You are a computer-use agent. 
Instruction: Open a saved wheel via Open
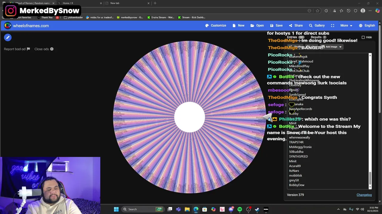click(x=257, y=26)
